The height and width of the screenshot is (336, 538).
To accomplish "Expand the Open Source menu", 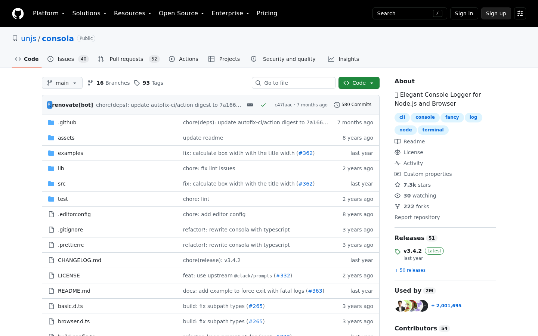I will pos(181,13).
